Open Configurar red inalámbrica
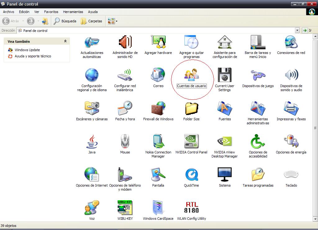Image resolution: width=318 pixels, height=230 pixels. point(125,75)
